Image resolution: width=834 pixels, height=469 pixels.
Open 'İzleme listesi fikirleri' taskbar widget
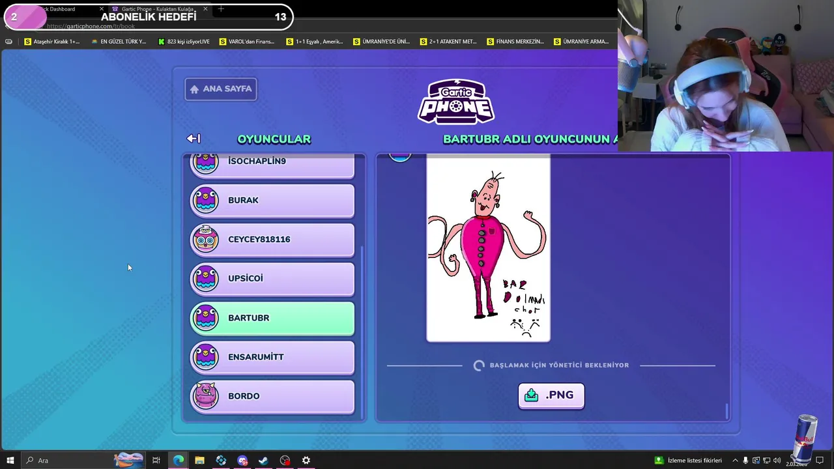pyautogui.click(x=688, y=461)
